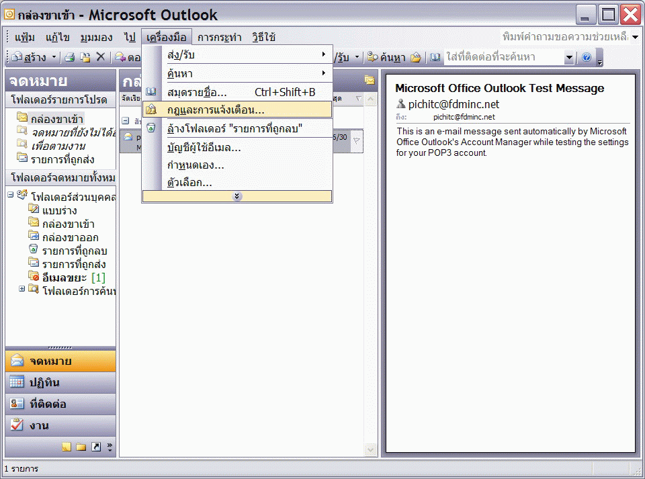Open กล่องขาเข้า in the personal folders tree

pos(69,224)
